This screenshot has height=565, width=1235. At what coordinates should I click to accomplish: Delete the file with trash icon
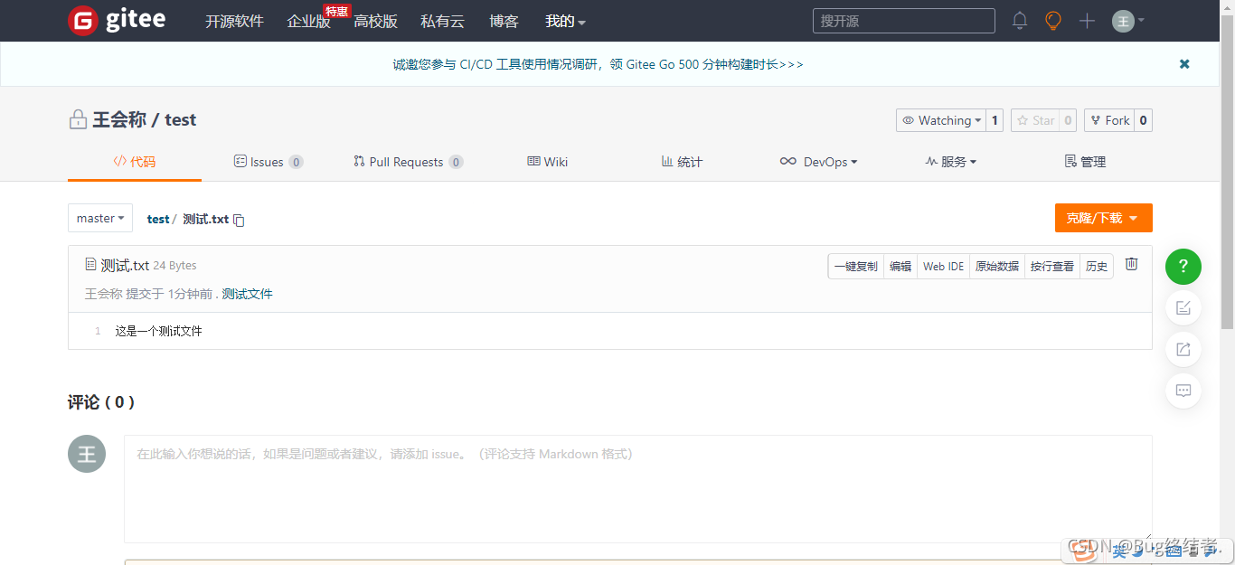(1131, 264)
